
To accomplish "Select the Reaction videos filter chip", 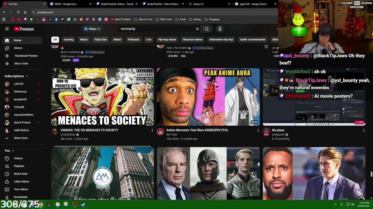I will [x=193, y=39].
